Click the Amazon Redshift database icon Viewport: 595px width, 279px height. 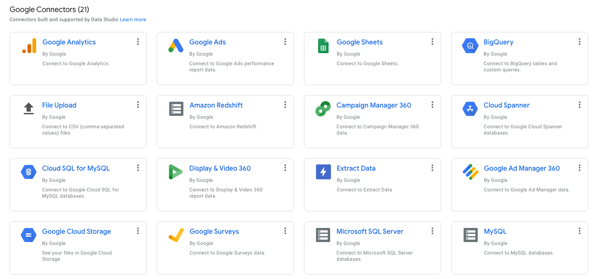[x=176, y=109]
